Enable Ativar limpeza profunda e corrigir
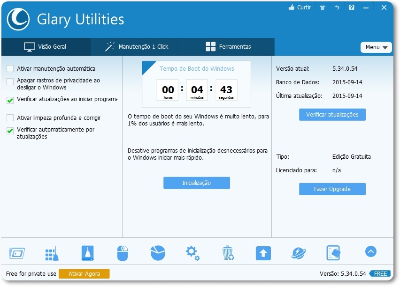 10,118
